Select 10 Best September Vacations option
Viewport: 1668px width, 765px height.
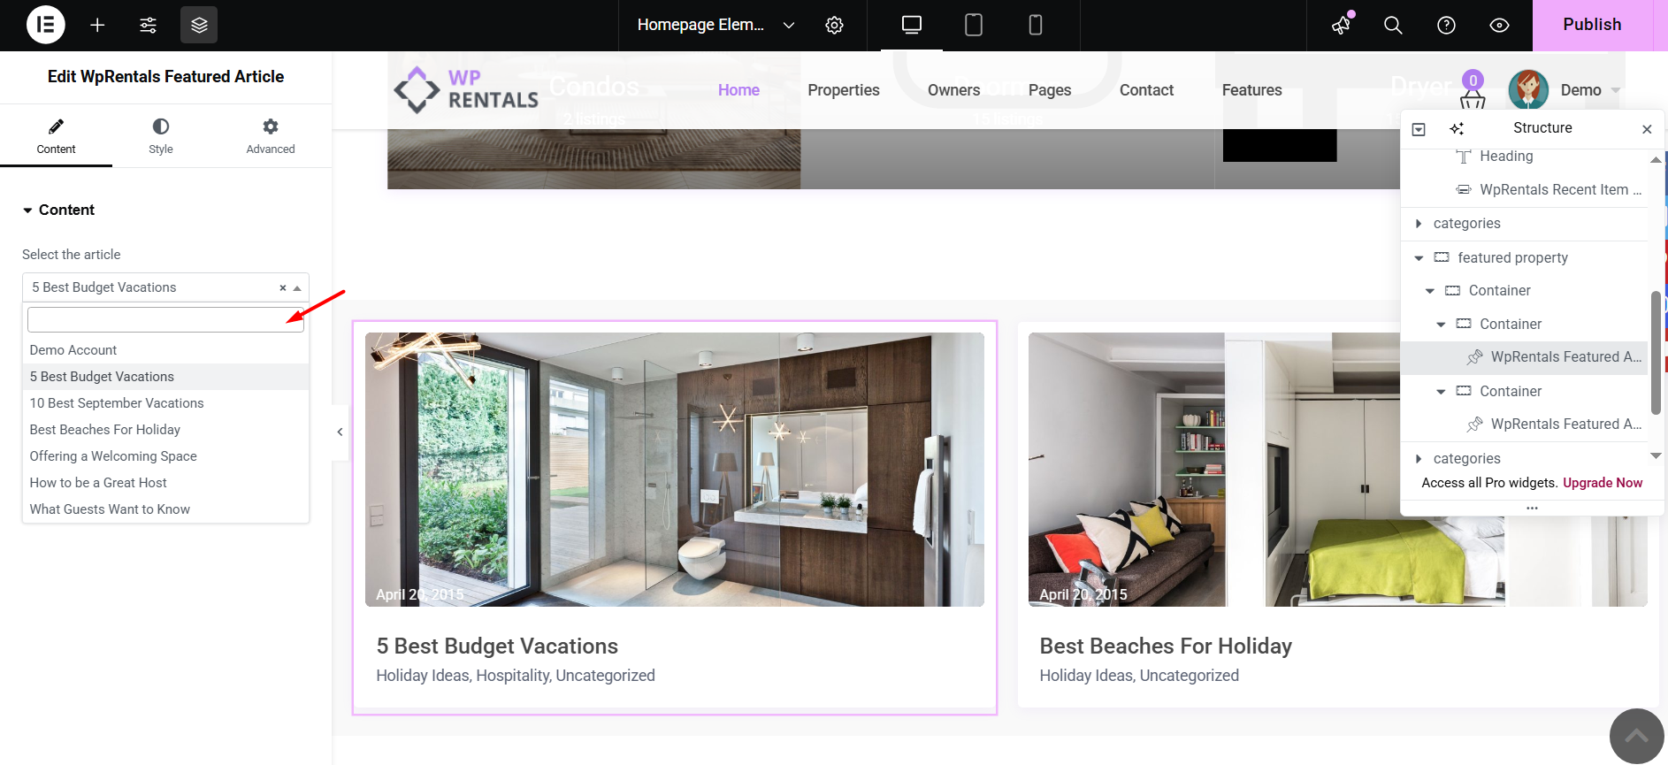click(117, 403)
